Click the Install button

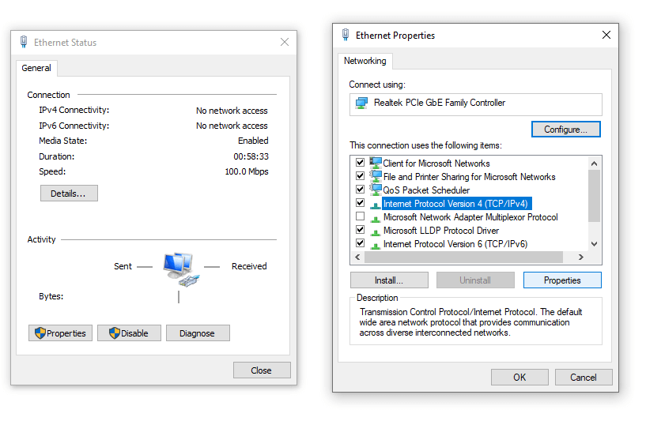tap(389, 280)
